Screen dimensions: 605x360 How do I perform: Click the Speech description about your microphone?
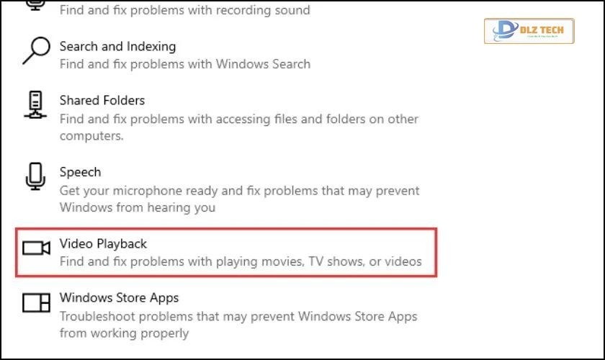tap(239, 191)
